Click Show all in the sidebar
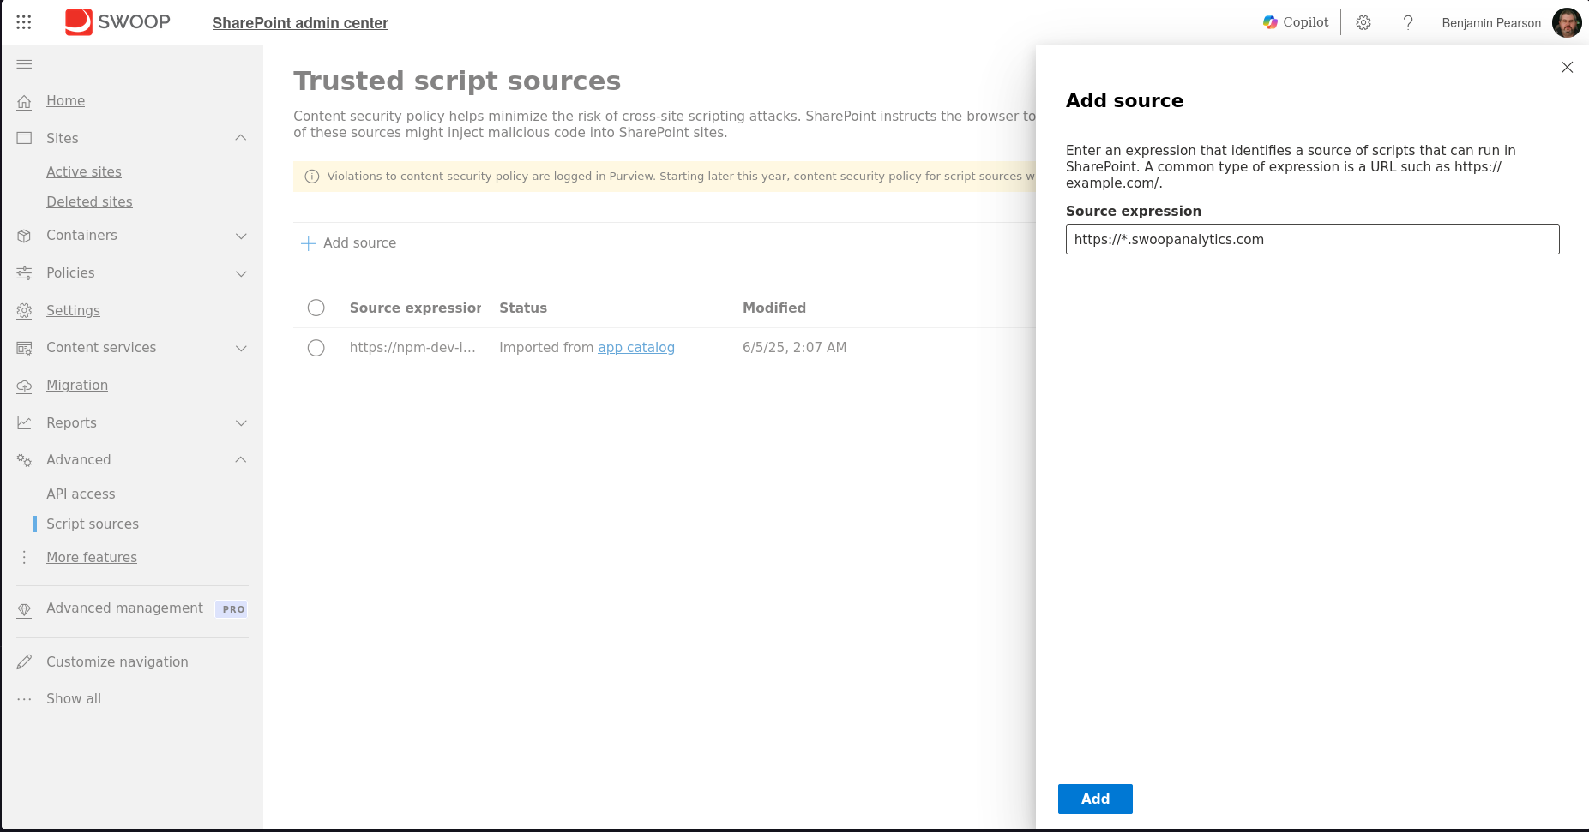This screenshot has width=1589, height=832. click(x=74, y=699)
